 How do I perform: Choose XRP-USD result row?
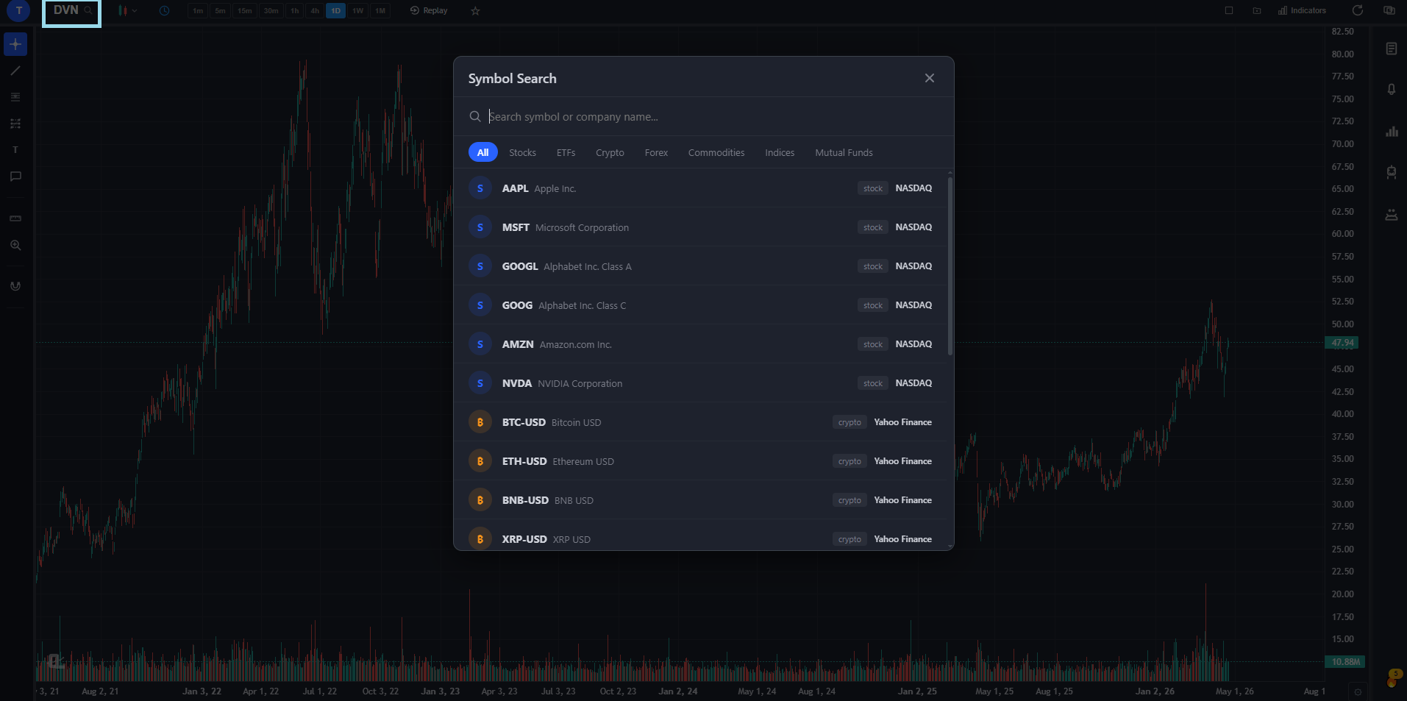click(x=700, y=535)
